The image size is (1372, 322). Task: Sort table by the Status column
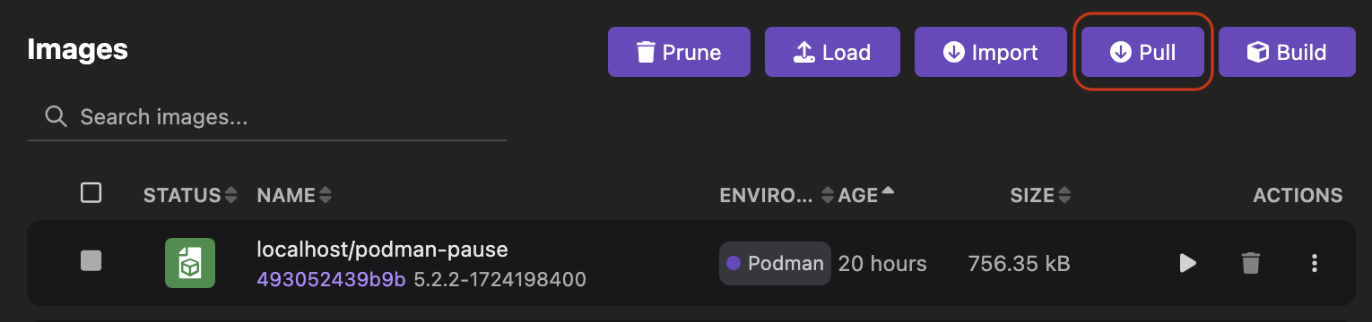point(191,195)
